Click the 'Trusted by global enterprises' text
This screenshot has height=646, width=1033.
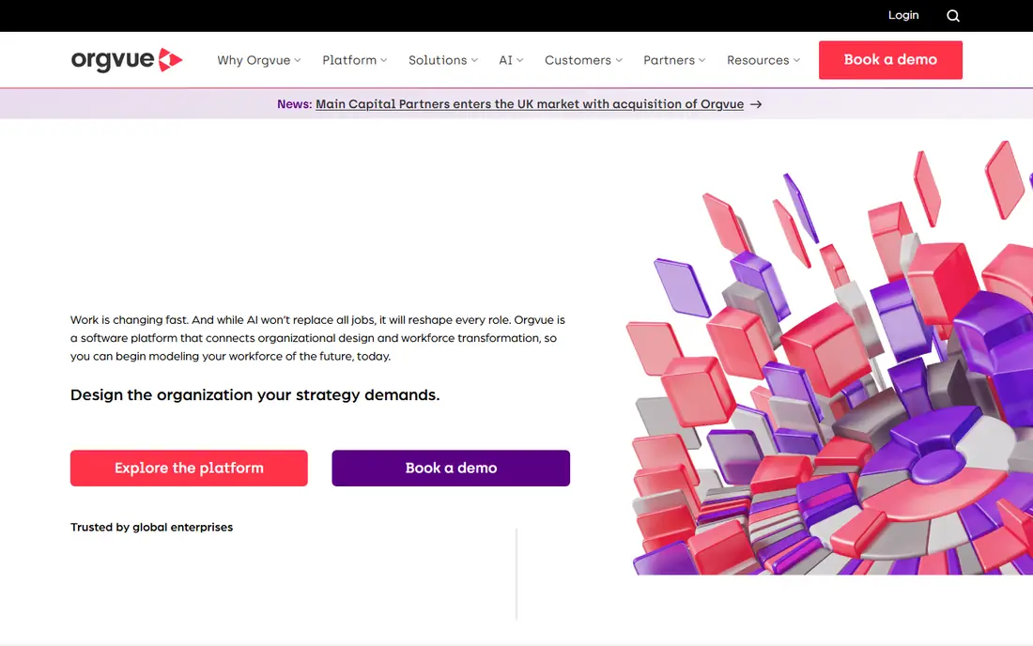[151, 527]
